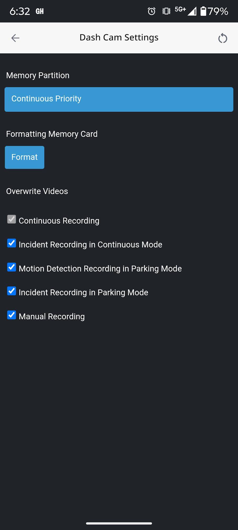Tap the refresh settings icon
The height and width of the screenshot is (530, 238).
click(x=222, y=38)
